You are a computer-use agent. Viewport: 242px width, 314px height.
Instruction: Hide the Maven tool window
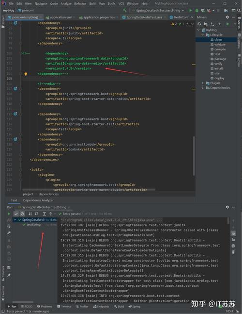(x=233, y=17)
